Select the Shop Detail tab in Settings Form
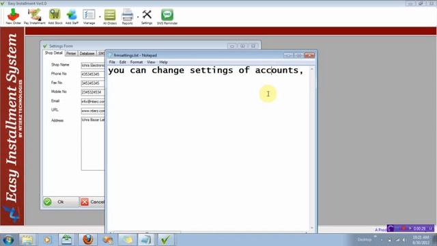The image size is (437, 246). coord(53,53)
